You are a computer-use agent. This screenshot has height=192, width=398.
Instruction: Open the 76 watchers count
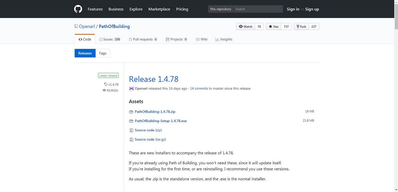(x=259, y=26)
